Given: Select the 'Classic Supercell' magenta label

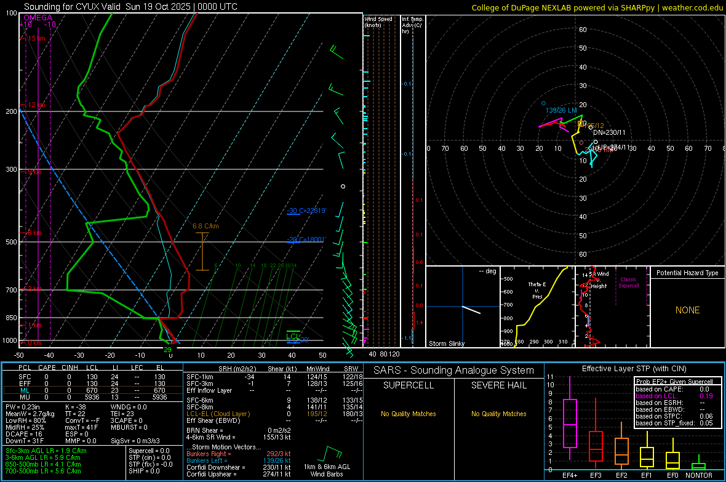Looking at the screenshot, I should point(629,283).
